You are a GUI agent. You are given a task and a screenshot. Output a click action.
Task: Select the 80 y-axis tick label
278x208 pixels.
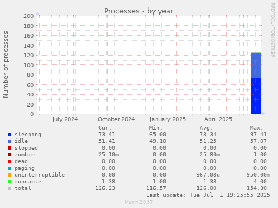[x=30, y=75]
